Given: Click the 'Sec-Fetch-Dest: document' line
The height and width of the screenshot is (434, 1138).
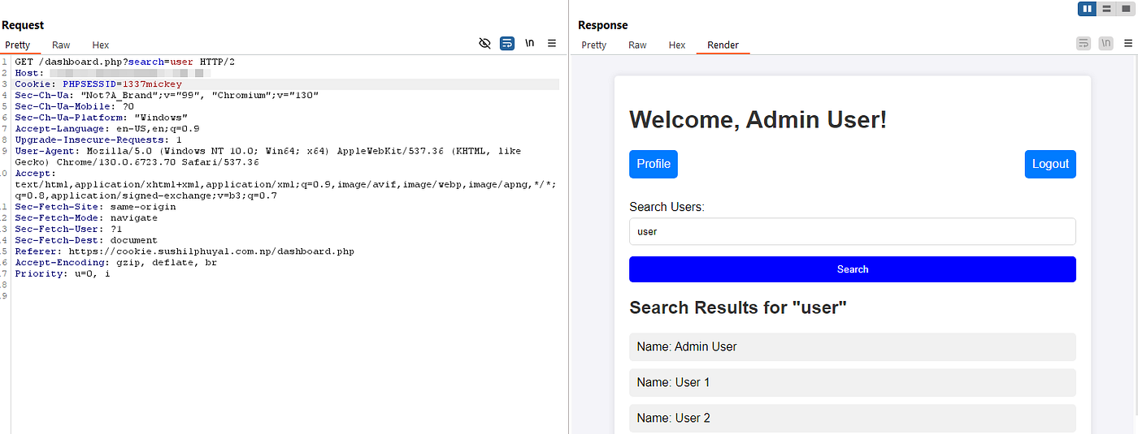Looking at the screenshot, I should pyautogui.click(x=86, y=240).
